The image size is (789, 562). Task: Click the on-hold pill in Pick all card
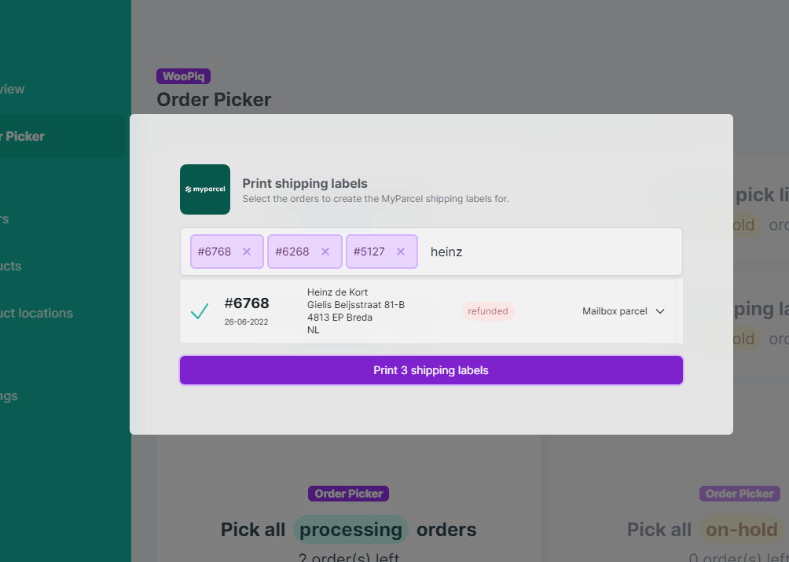[742, 529]
